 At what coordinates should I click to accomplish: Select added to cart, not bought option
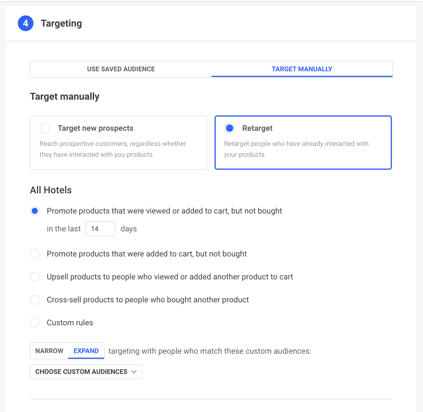(x=35, y=254)
